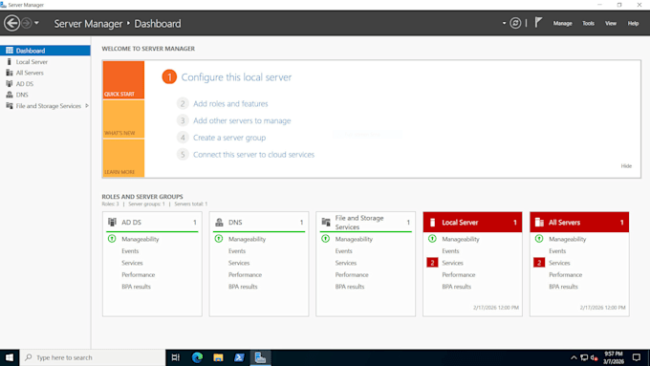Click the Windows Start button
This screenshot has height=366, width=650.
tap(10, 357)
